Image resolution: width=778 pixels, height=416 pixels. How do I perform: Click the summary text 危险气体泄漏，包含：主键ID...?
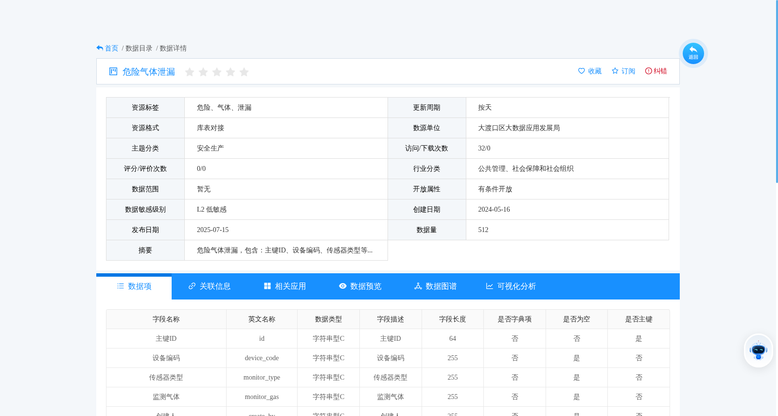(284, 250)
